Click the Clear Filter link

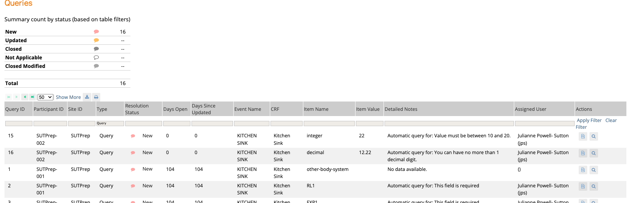click(611, 120)
